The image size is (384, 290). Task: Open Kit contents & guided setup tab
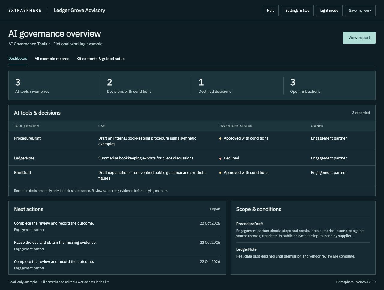(x=100, y=59)
